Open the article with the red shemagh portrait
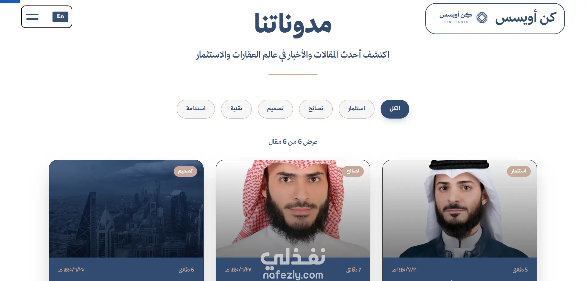 tap(293, 209)
